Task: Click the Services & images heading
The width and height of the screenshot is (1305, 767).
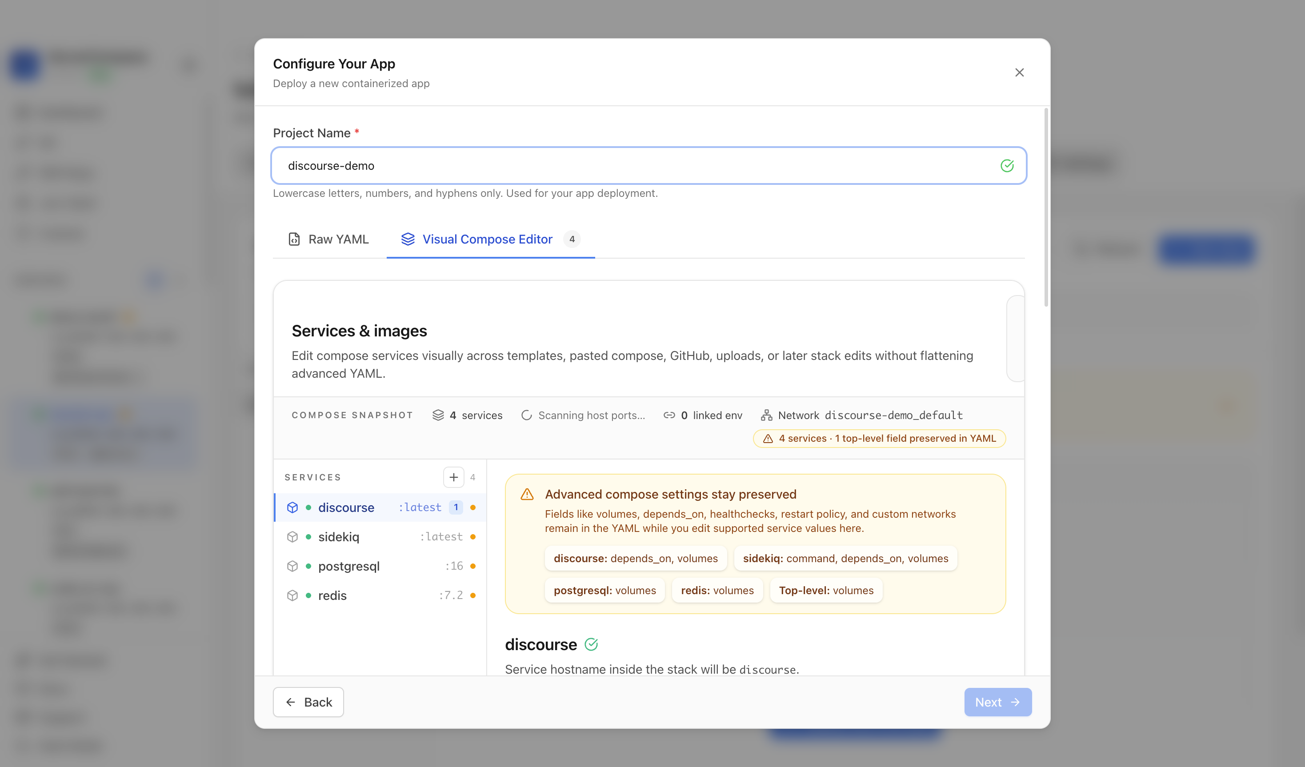Action: click(359, 331)
